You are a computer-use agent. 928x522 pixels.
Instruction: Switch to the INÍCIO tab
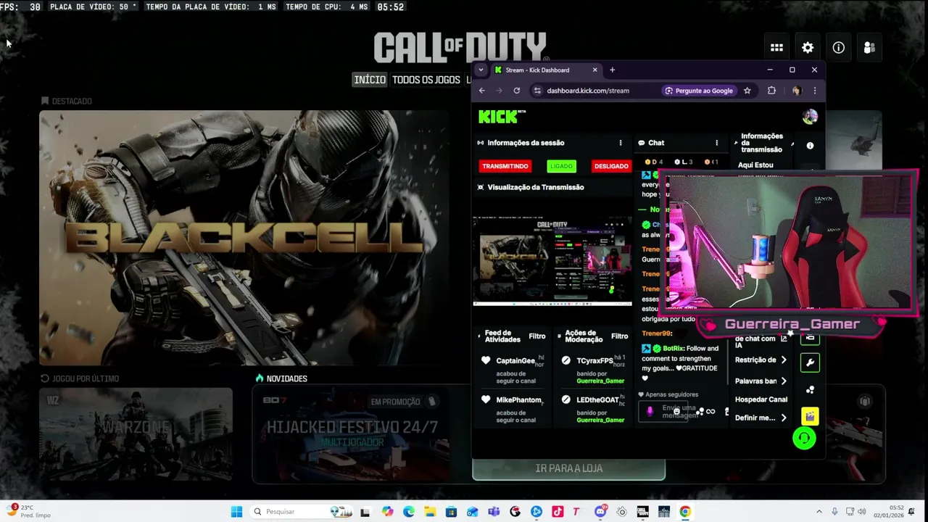(x=370, y=80)
